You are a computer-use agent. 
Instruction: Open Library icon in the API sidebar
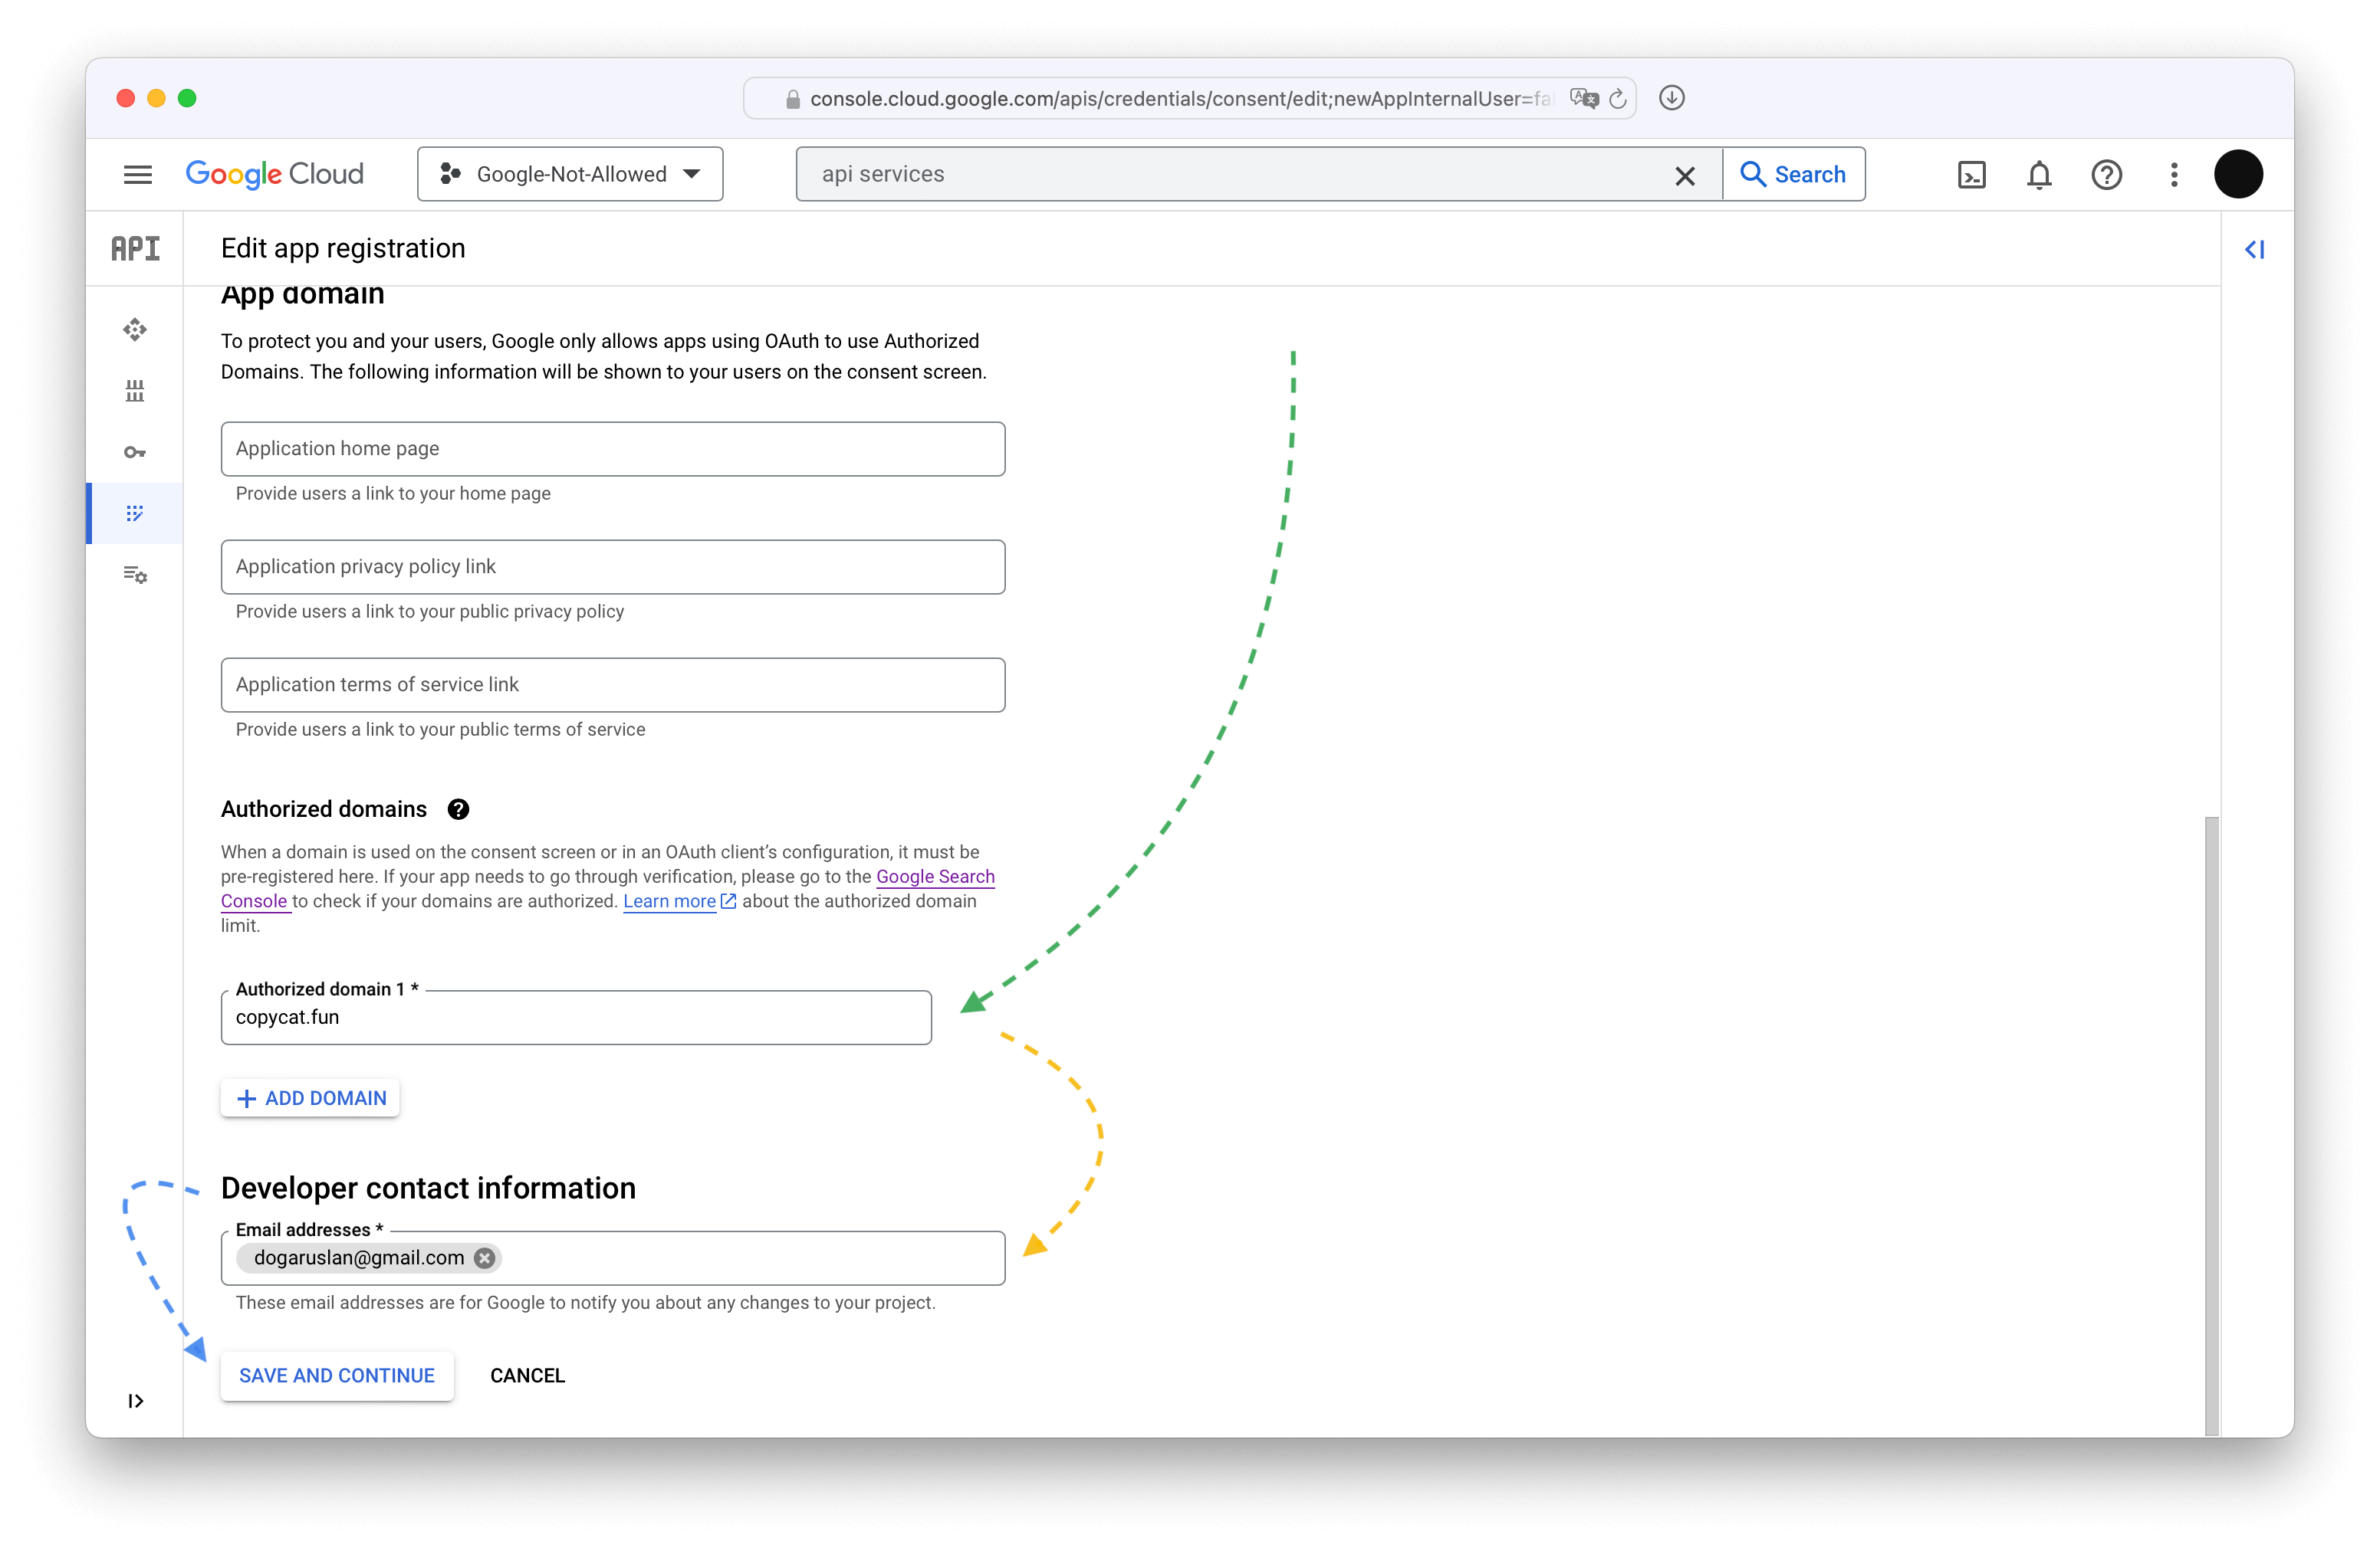135,391
